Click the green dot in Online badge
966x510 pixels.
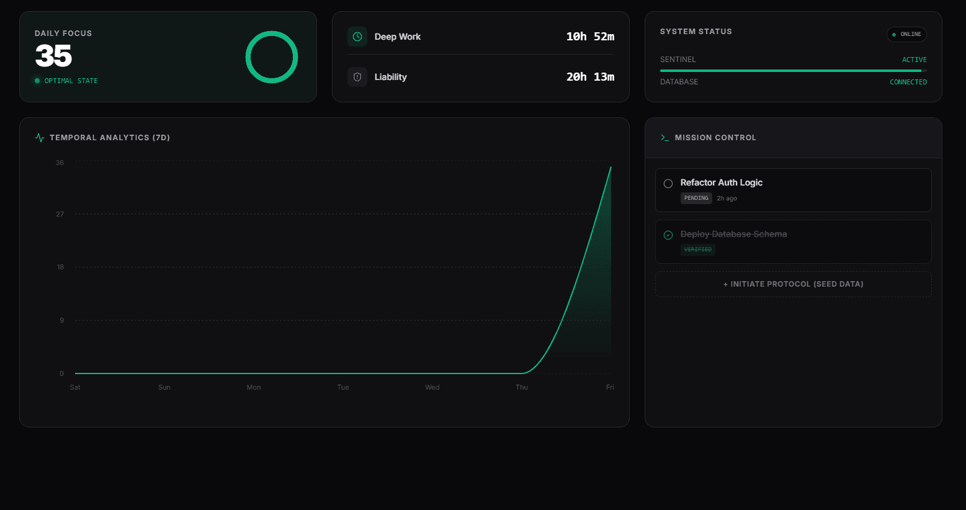pos(894,35)
